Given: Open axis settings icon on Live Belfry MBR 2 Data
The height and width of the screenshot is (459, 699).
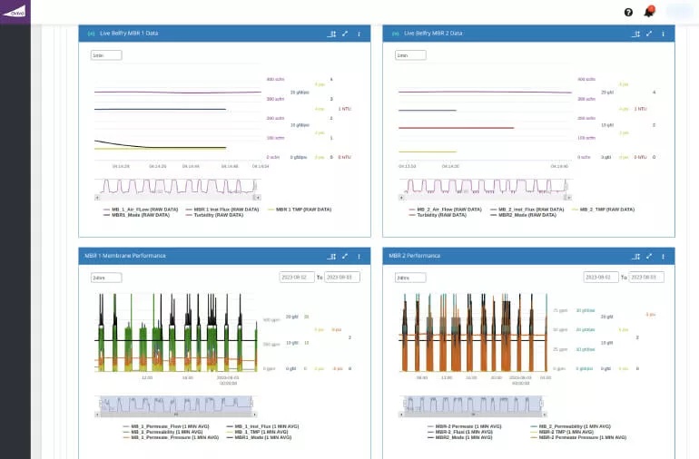Looking at the screenshot, I should [x=636, y=34].
